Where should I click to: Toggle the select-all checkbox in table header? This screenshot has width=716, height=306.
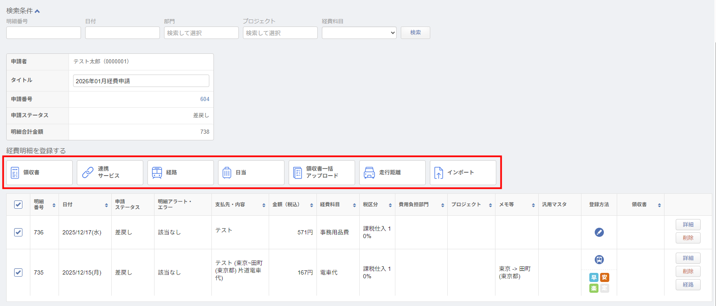click(18, 205)
